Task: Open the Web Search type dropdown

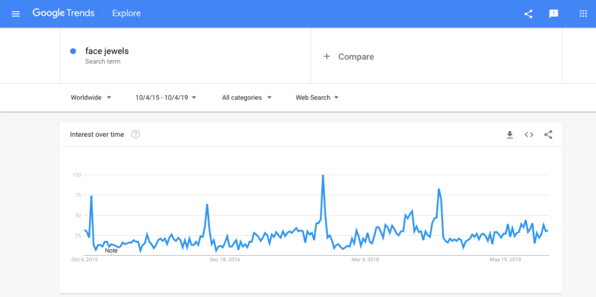Action: point(317,98)
